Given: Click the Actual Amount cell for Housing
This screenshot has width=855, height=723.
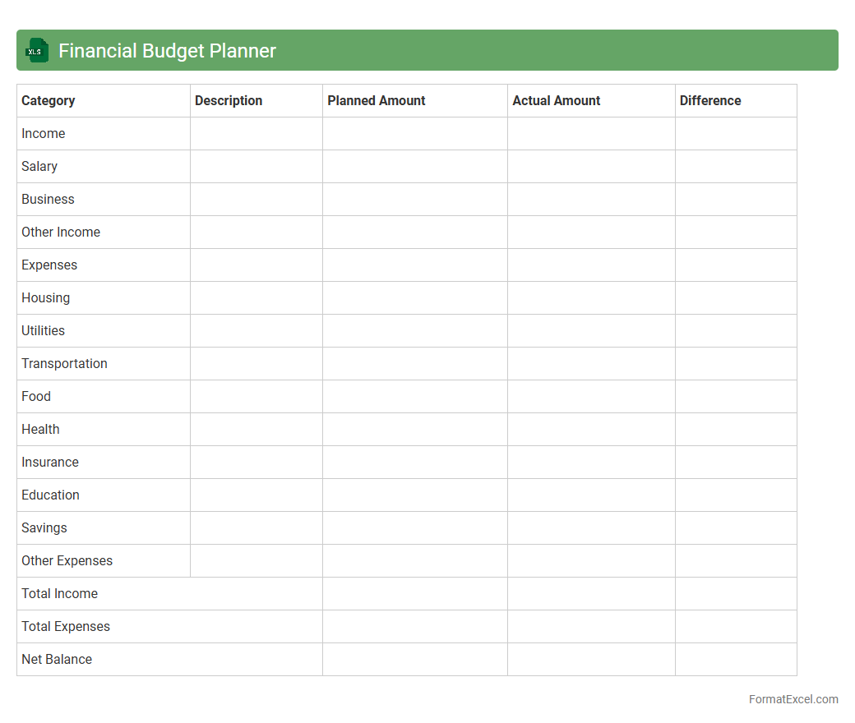Looking at the screenshot, I should (591, 297).
